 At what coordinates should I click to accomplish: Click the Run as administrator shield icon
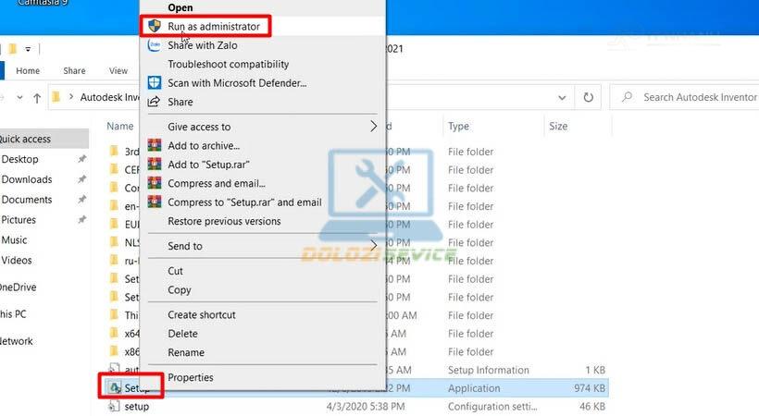point(154,27)
